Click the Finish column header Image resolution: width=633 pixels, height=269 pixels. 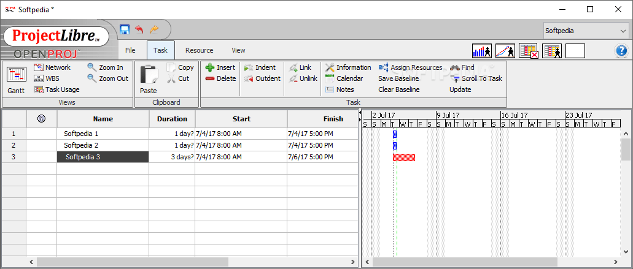[323, 119]
